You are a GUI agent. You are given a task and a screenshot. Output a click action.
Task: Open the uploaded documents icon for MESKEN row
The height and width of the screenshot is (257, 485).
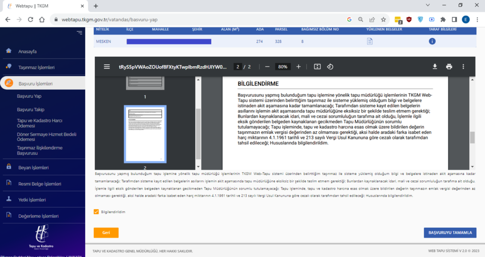(369, 42)
